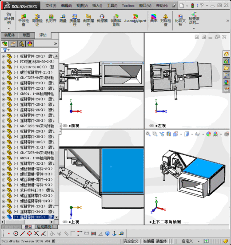Viewport: 231px width, 245px height.
Task: Expand the command ribbon overflow chevron
Action: [x=227, y=20]
